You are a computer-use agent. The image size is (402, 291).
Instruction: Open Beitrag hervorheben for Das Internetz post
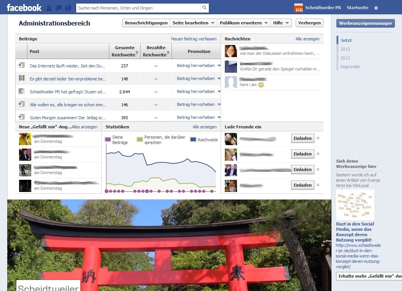coord(199,66)
